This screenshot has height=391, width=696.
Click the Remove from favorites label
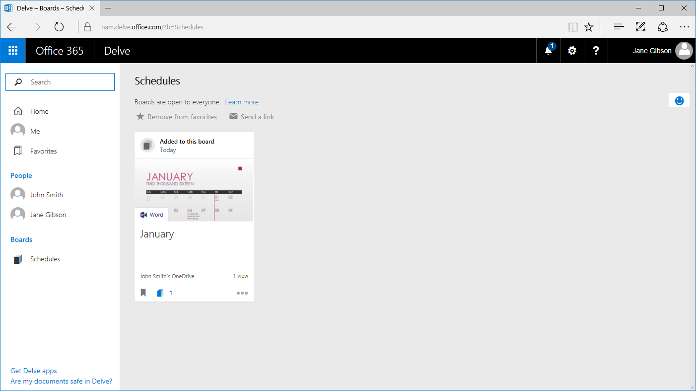click(182, 117)
